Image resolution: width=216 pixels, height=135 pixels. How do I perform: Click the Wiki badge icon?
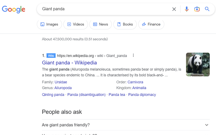51,56
